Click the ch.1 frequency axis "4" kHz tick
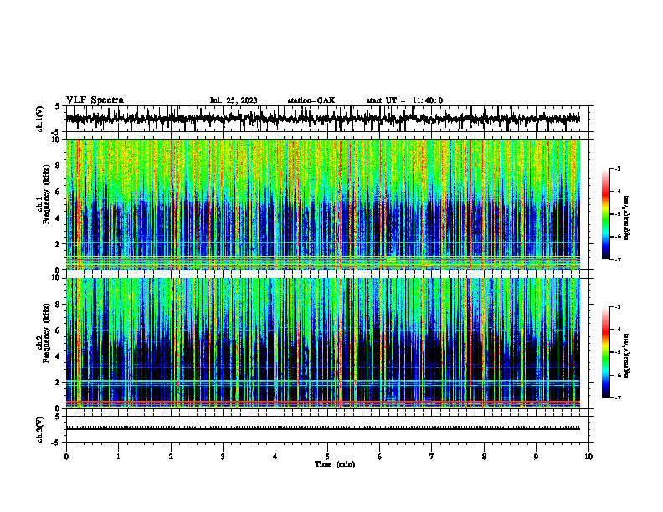Image resolution: width=663 pixels, height=512 pixels. coord(59,218)
